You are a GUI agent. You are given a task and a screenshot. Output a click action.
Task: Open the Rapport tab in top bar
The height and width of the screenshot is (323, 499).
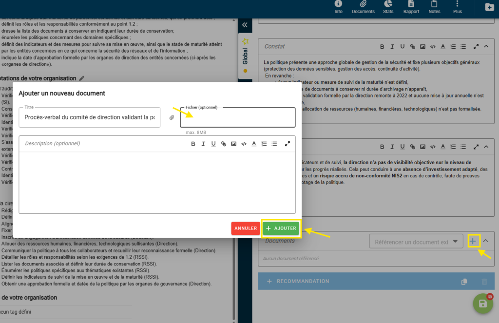tap(411, 7)
